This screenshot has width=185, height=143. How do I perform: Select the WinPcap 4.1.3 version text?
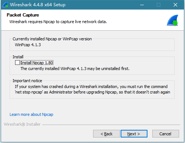pyautogui.click(x=28, y=45)
